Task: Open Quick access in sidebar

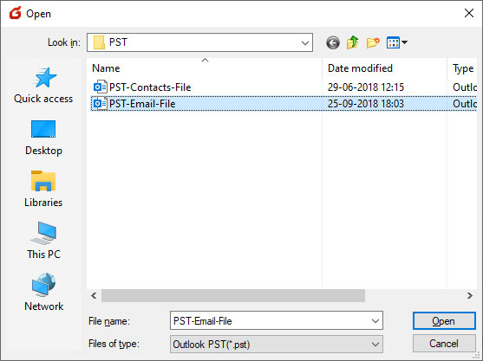Action: click(43, 86)
